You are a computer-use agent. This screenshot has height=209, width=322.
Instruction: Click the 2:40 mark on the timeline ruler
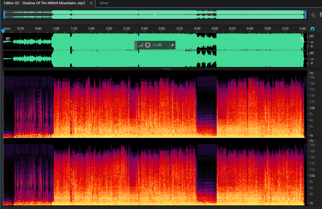[x=144, y=28]
